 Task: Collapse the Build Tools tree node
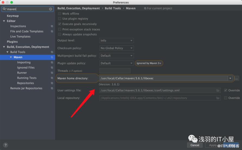click(8, 52)
